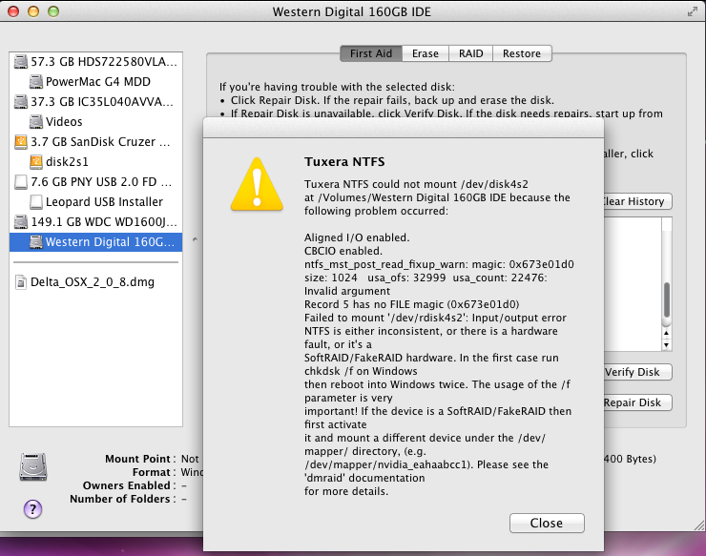Open the RAID tab
Screen dimensions: 706x556
click(470, 53)
